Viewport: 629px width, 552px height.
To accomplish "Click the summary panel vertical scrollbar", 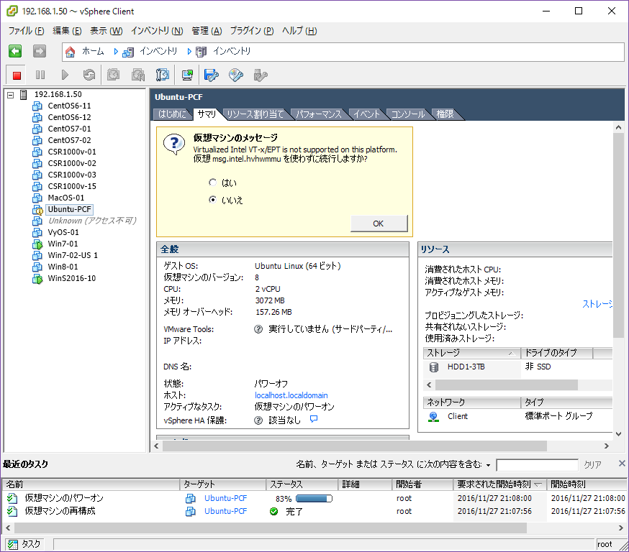I will [x=618, y=235].
